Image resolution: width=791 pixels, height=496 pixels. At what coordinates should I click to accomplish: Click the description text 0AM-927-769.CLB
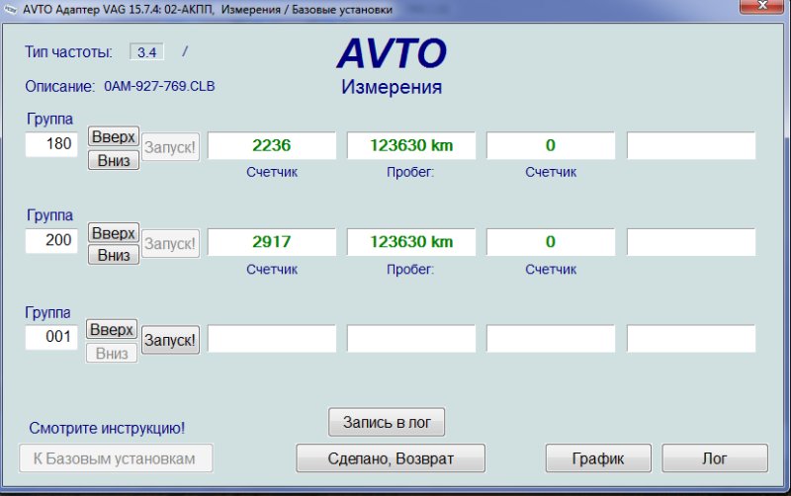pyautogui.click(x=159, y=86)
